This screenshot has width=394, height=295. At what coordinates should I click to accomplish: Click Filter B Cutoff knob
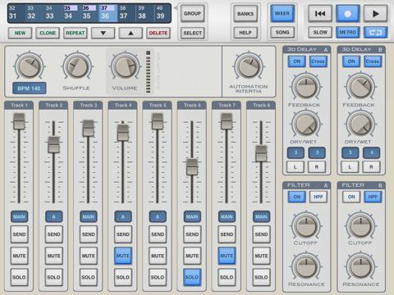360,225
